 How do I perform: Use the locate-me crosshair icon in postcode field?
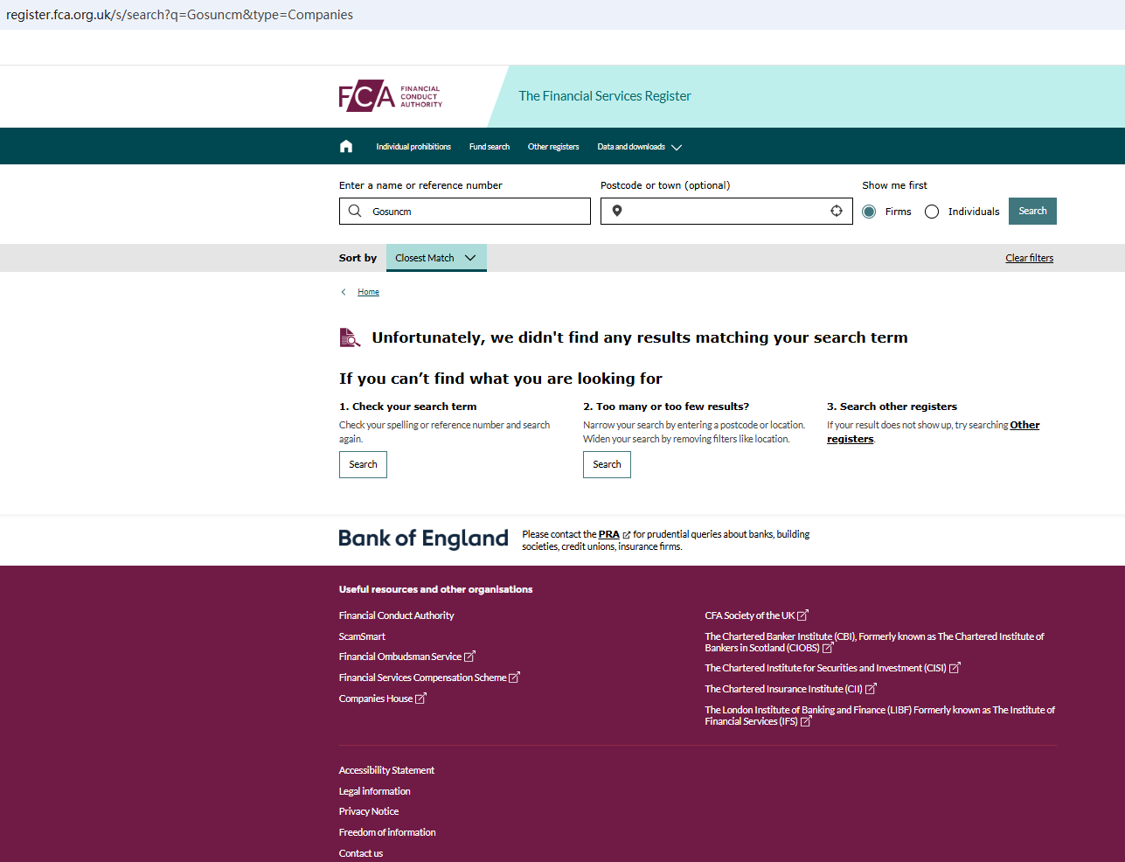point(837,211)
